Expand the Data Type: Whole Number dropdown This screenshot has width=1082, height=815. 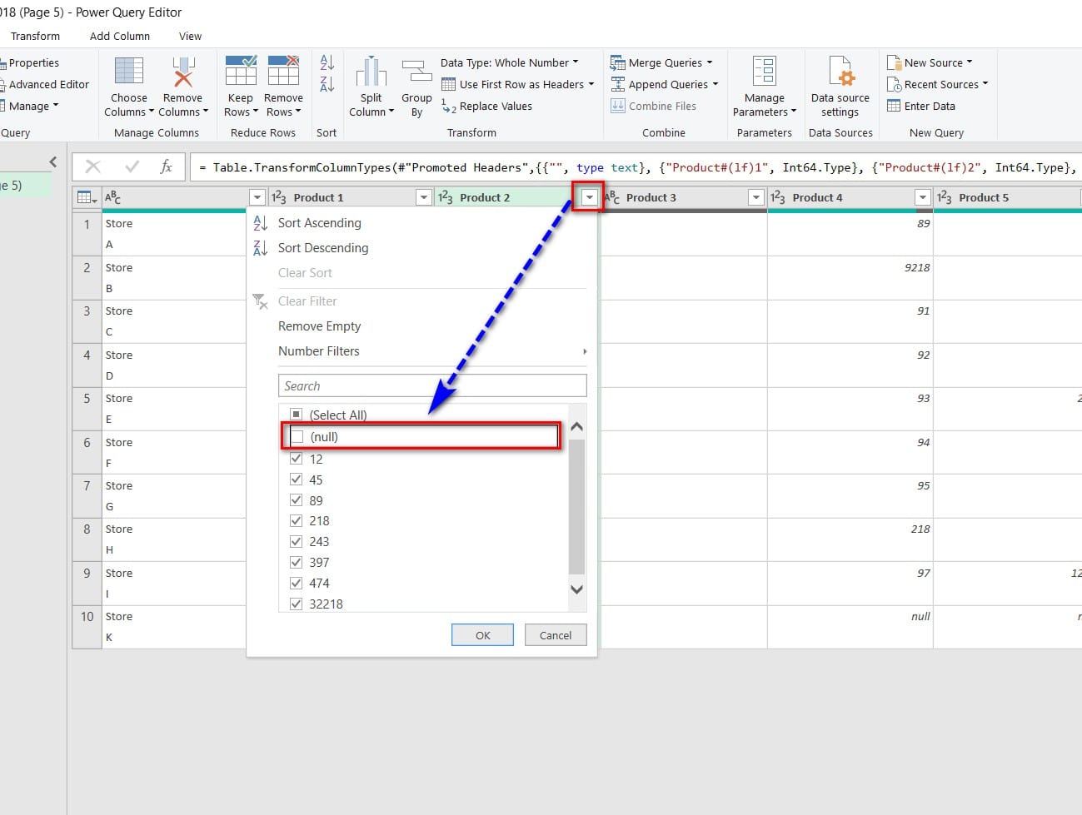point(509,62)
